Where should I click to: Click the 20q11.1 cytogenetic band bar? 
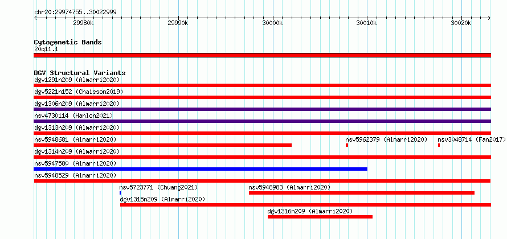coord(262,55)
